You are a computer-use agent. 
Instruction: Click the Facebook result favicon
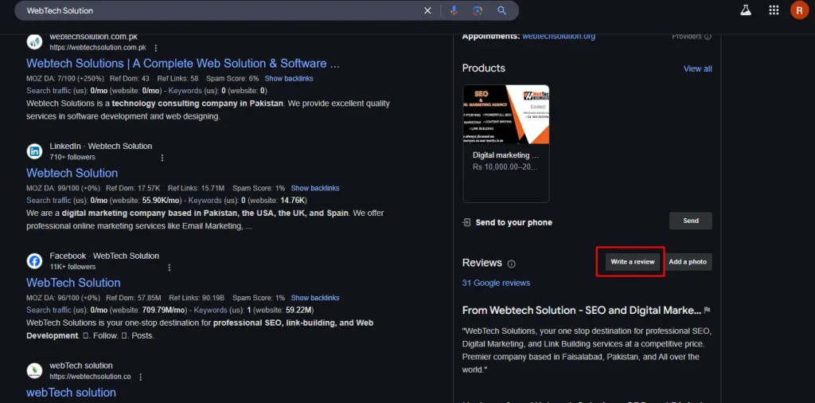click(34, 261)
